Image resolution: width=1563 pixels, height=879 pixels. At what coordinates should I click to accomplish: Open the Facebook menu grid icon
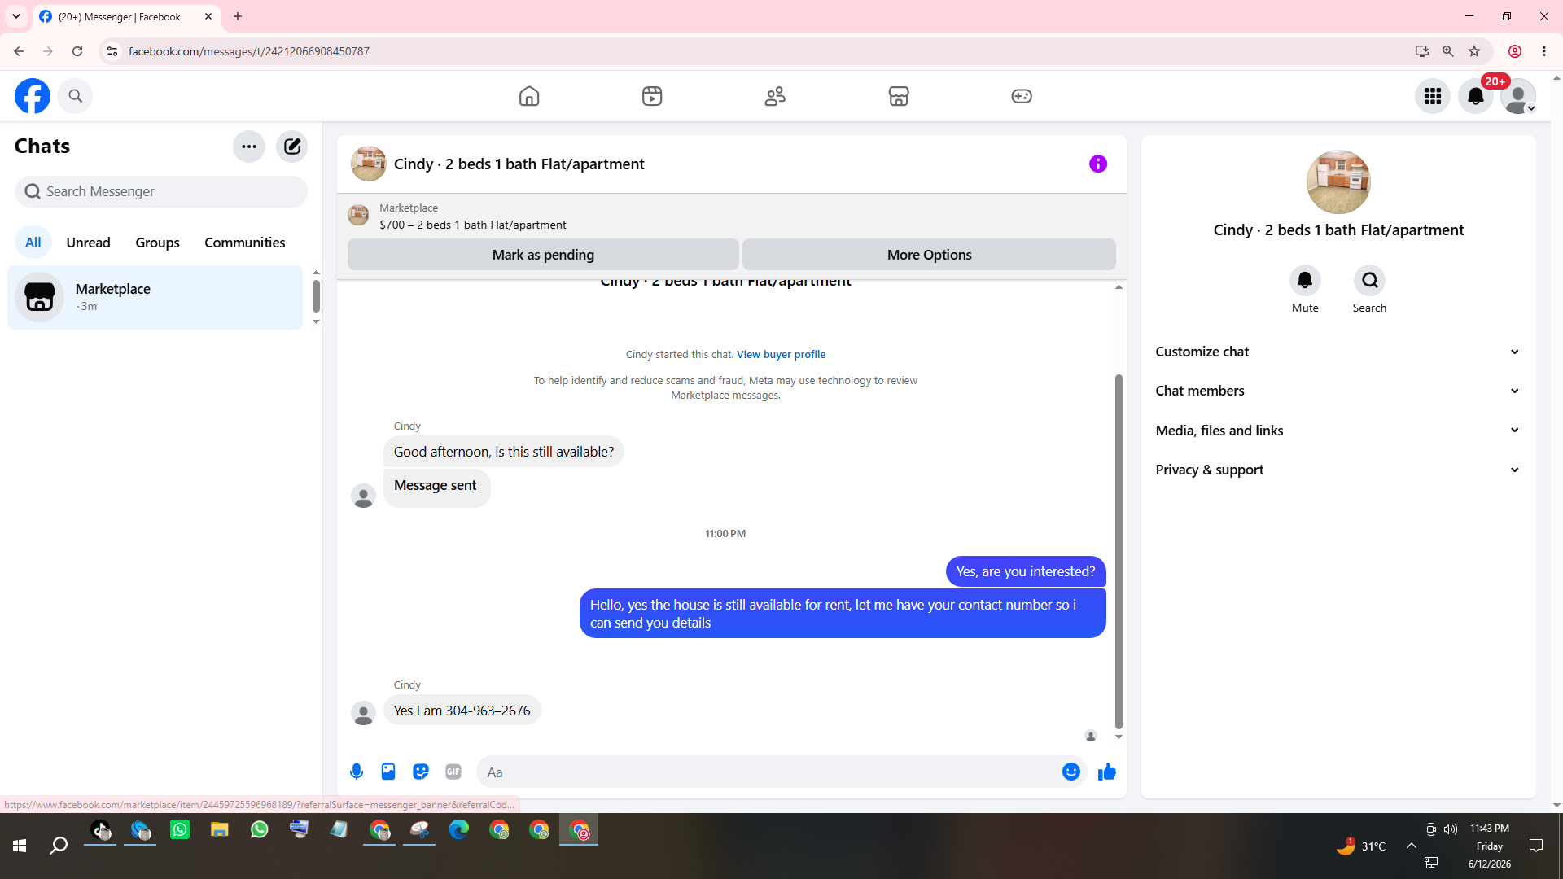1433,96
